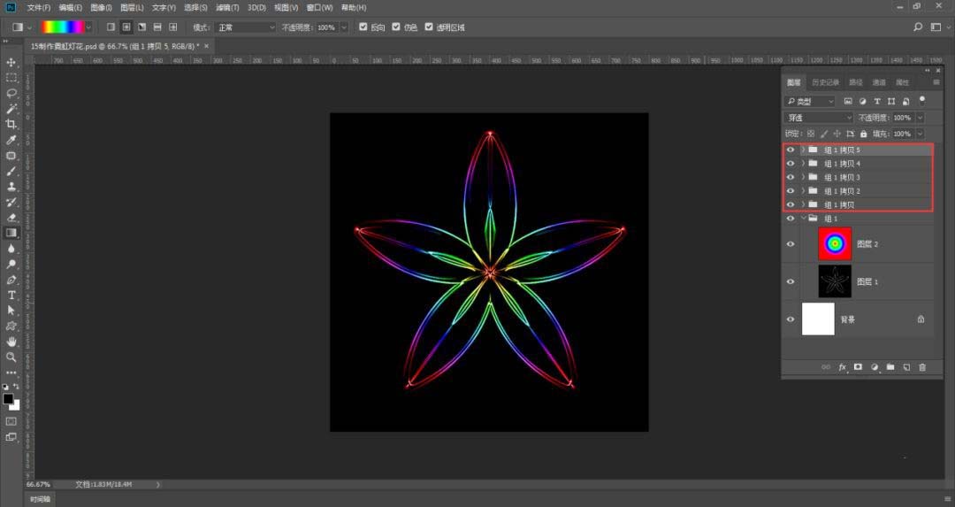Open the 穿透 blend mode dropdown
This screenshot has width=955, height=507.
coord(819,118)
